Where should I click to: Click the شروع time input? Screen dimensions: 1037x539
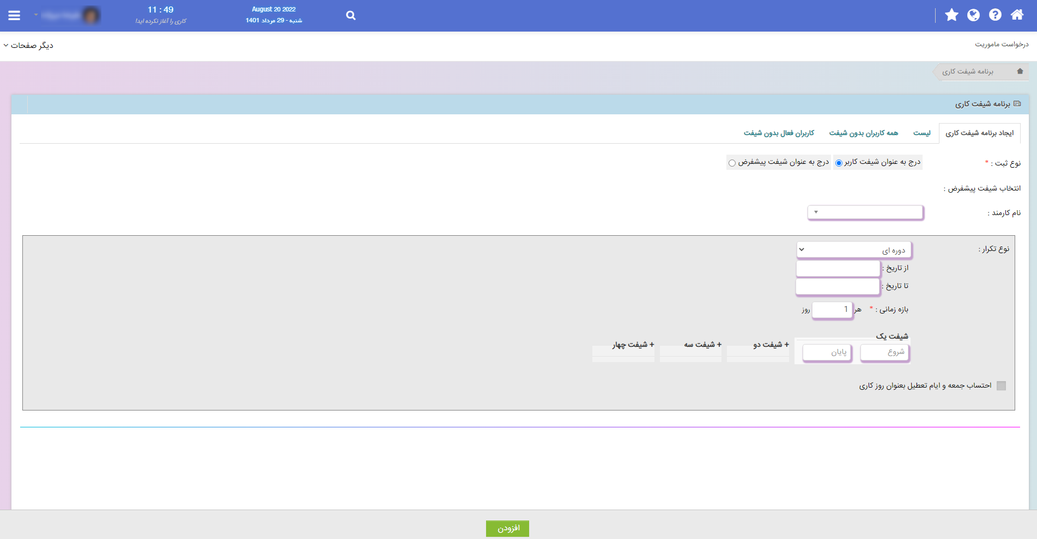(x=885, y=352)
